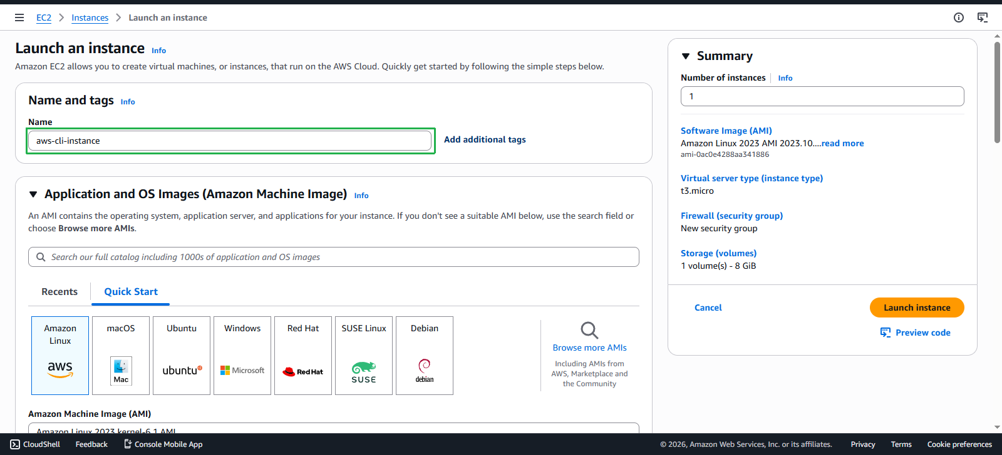This screenshot has width=1002, height=455.
Task: Click the '1 volume(s) - 8 GiB' text
Action: pyautogui.click(x=718, y=266)
